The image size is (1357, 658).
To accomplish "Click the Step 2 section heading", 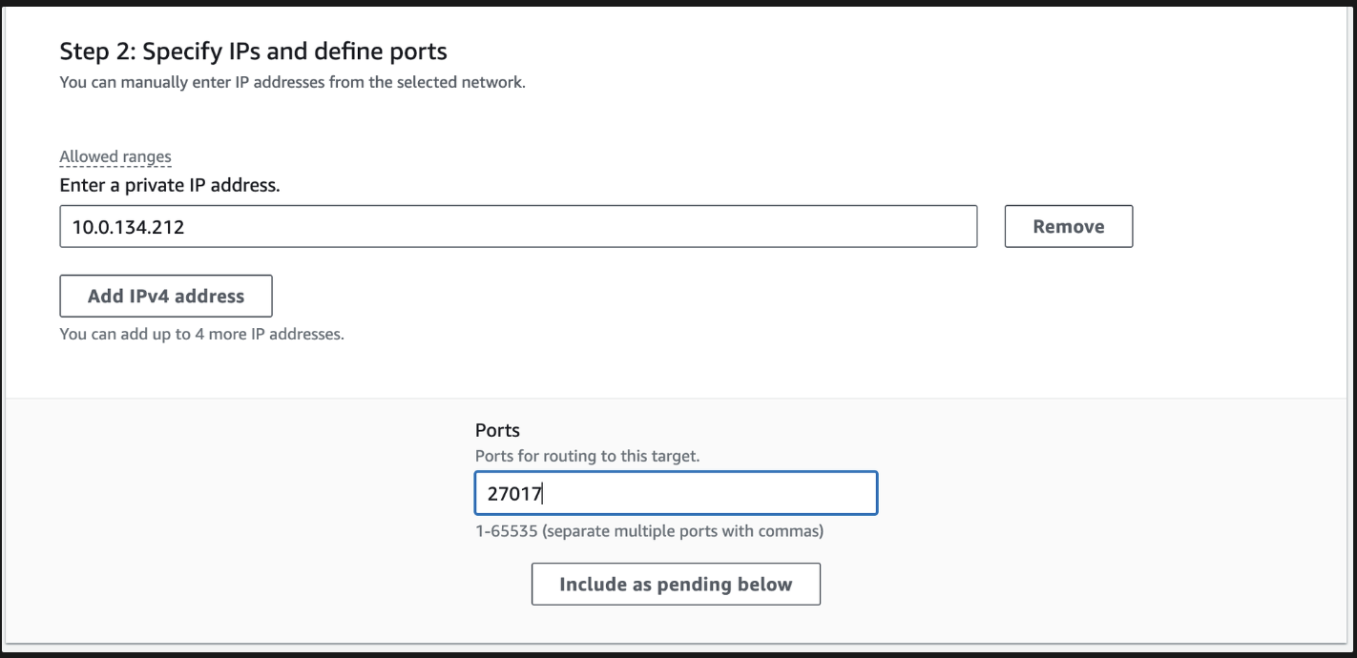I will coord(253,50).
